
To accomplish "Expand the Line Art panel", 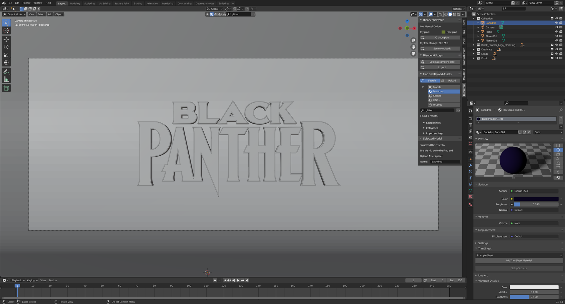I will pos(483,275).
